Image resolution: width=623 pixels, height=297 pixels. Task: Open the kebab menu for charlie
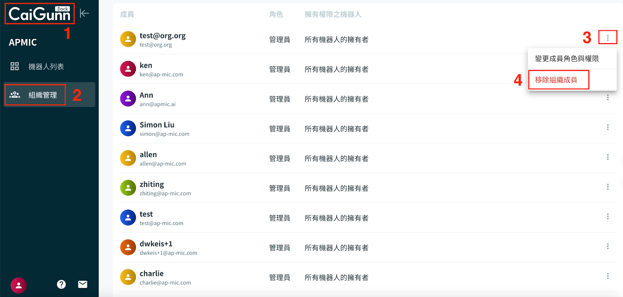coord(607,276)
